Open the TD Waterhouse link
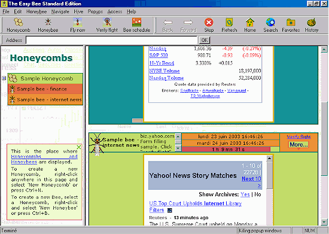Image resolution: width=329 pixels, height=234 pixels. 205,96
